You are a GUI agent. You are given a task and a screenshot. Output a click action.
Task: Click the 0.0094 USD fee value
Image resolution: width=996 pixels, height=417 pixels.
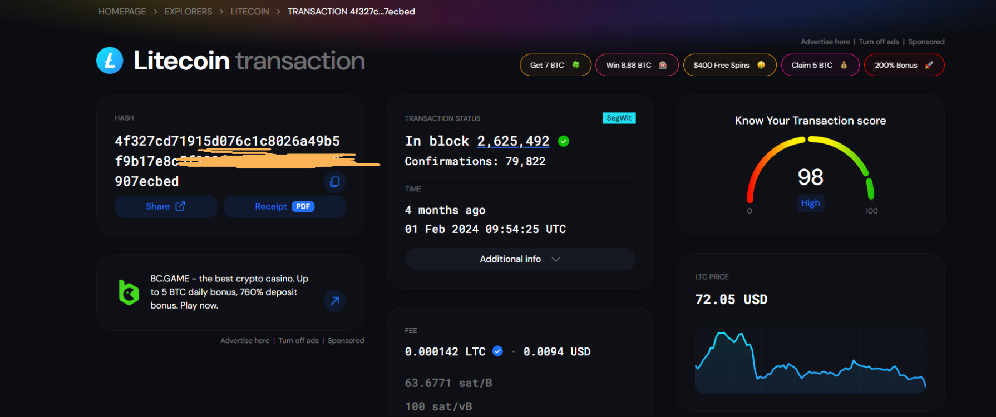click(557, 351)
